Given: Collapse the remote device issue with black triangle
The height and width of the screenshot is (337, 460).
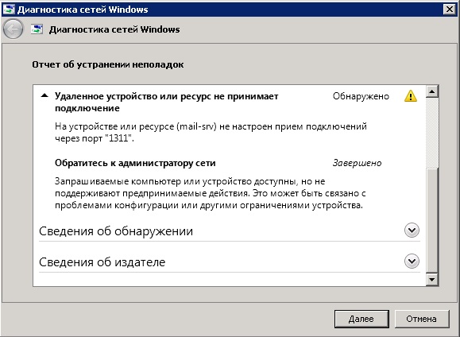Looking at the screenshot, I should click(44, 95).
